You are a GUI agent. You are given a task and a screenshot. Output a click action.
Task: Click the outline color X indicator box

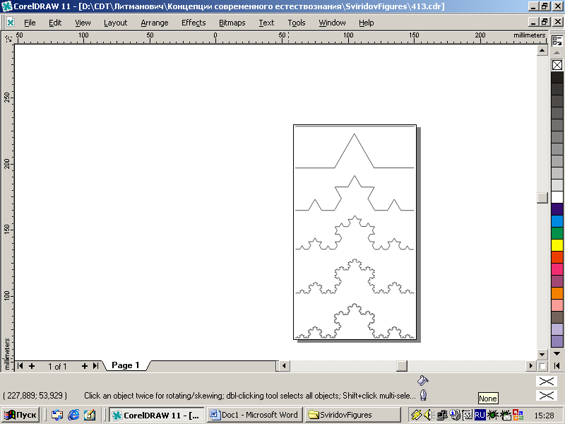pyautogui.click(x=546, y=396)
